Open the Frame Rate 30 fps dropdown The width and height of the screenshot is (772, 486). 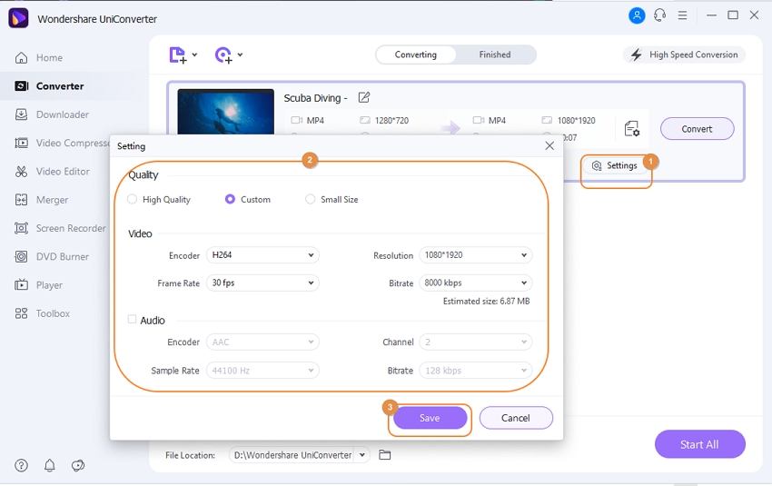tap(262, 283)
